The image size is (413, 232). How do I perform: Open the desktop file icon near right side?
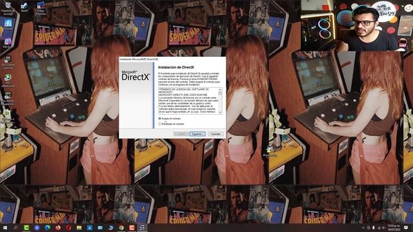tap(270, 151)
